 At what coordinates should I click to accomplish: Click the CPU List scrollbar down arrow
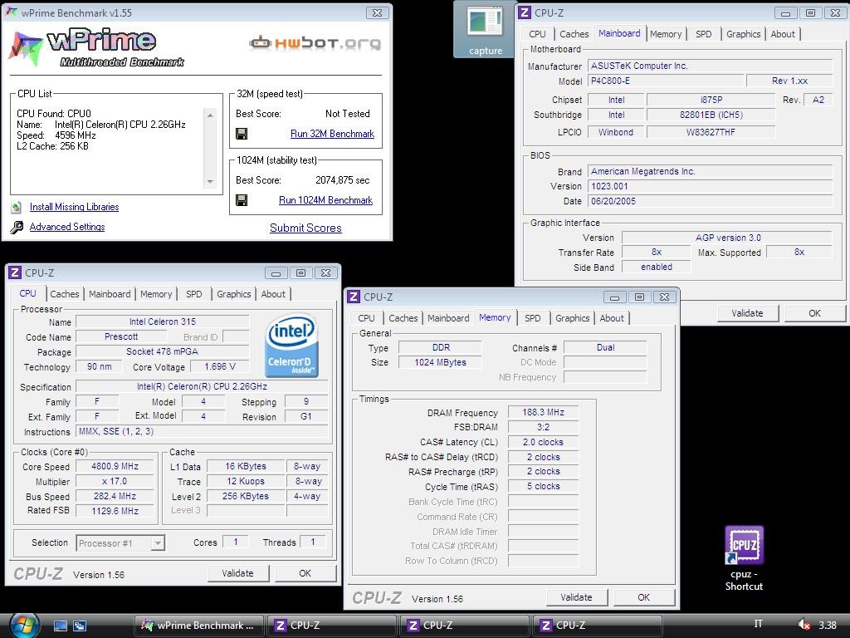point(210,182)
